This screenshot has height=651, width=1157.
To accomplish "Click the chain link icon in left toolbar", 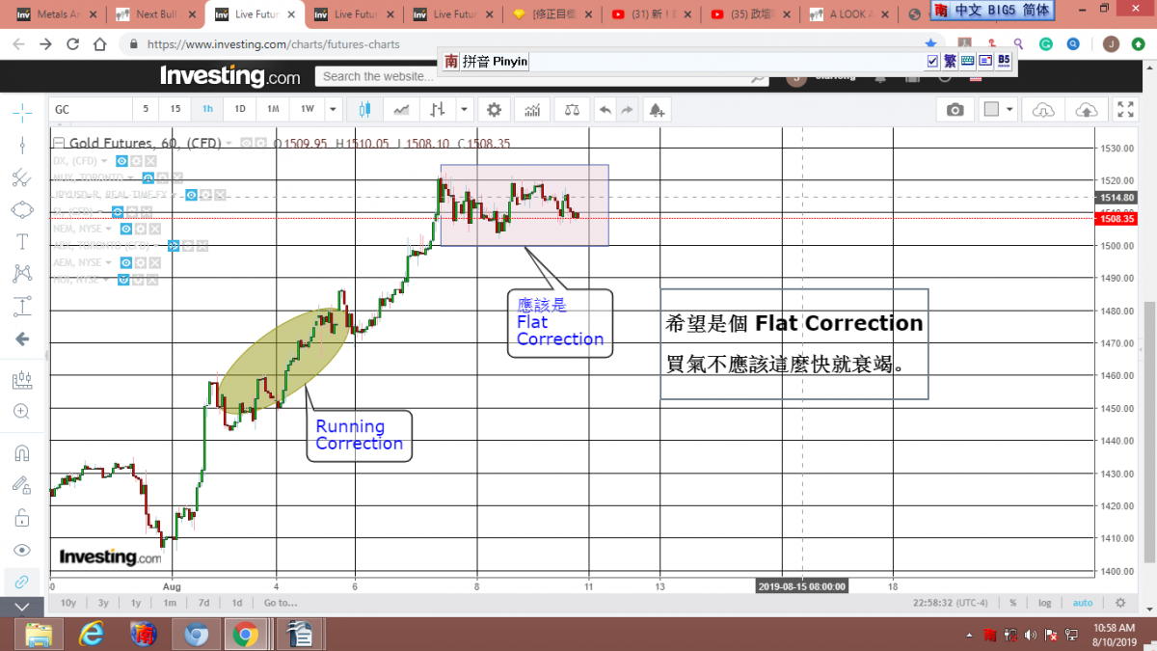I will pyautogui.click(x=22, y=582).
